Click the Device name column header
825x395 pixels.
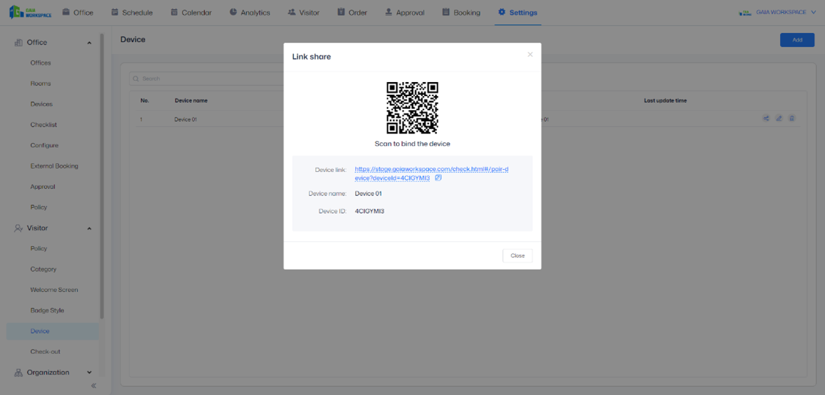pos(191,100)
